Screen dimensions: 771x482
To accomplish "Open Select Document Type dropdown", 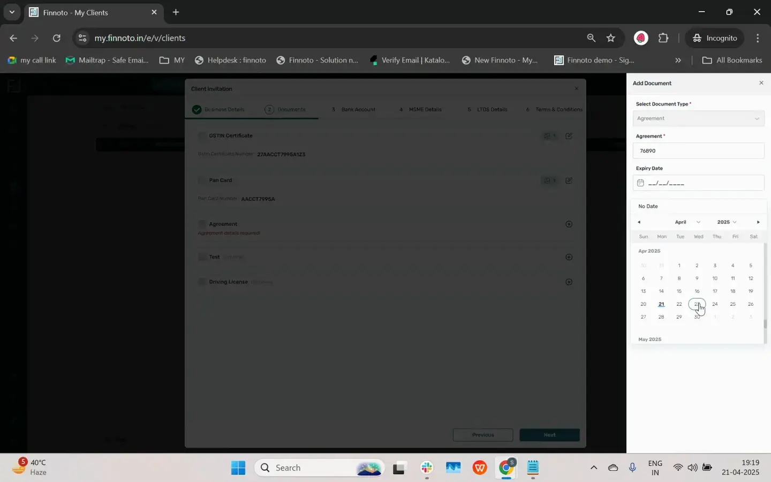I will coord(698,118).
